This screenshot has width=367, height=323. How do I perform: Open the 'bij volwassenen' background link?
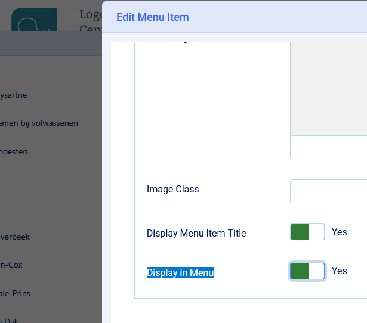coord(39,123)
